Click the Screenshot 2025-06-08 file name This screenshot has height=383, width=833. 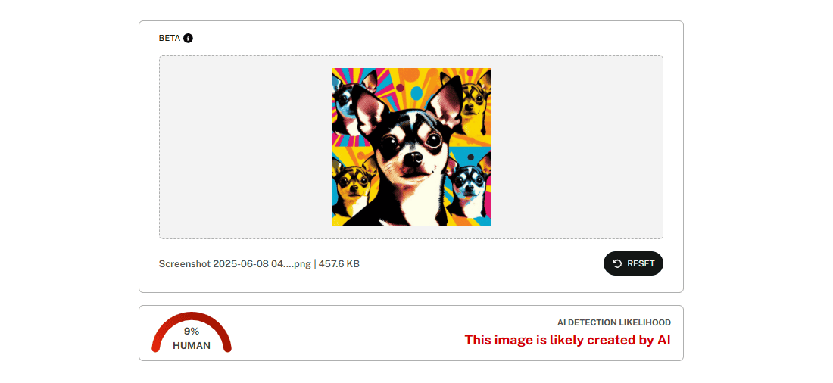[x=235, y=264]
